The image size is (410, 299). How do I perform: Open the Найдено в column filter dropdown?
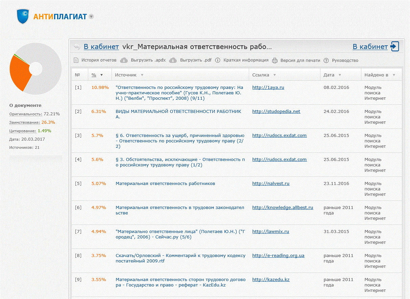point(394,75)
